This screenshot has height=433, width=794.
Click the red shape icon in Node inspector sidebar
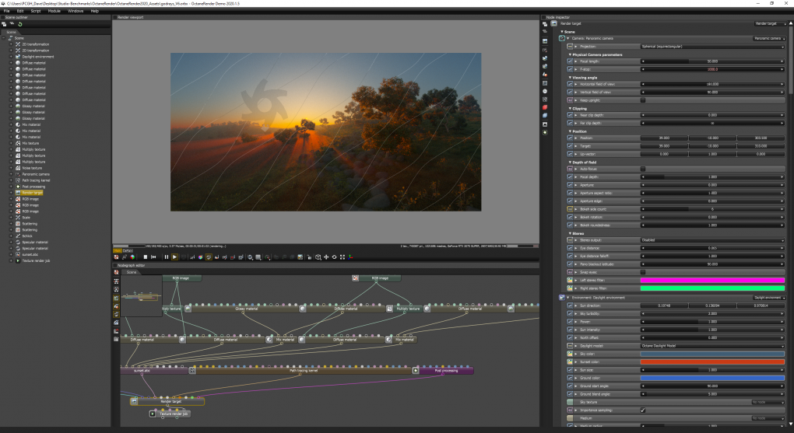(545, 107)
